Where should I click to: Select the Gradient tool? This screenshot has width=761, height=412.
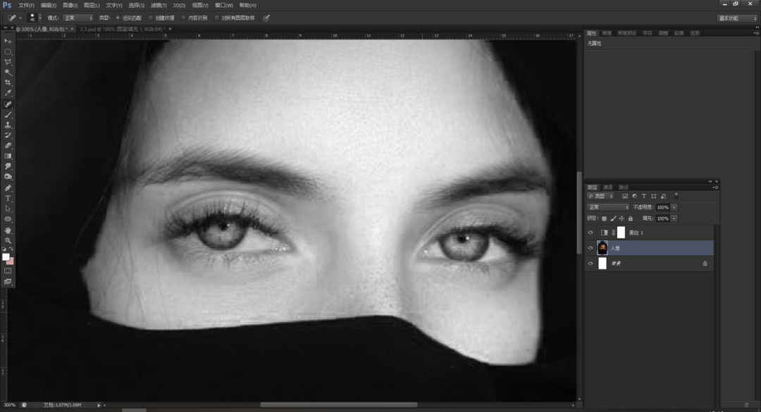click(x=8, y=156)
